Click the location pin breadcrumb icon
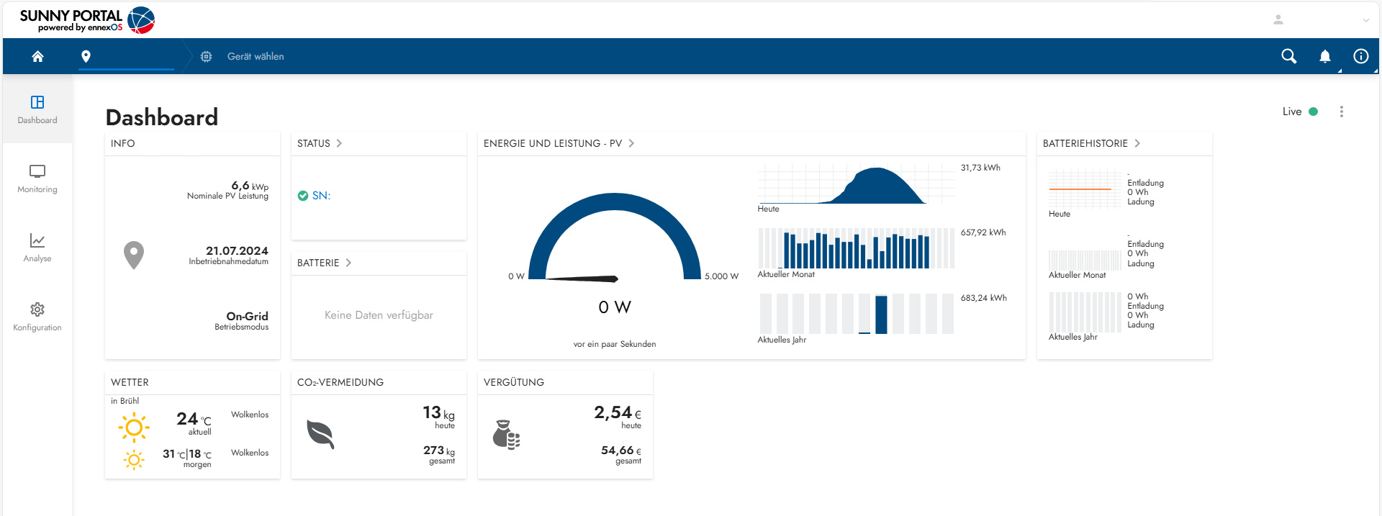Viewport: 1382px width, 516px height. click(86, 56)
